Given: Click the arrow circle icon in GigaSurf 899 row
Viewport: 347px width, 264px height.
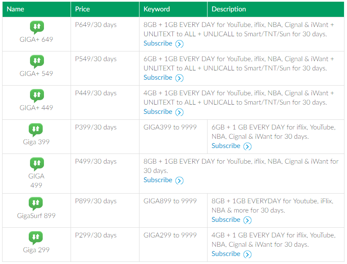Looking at the screenshot, I should (247, 220).
